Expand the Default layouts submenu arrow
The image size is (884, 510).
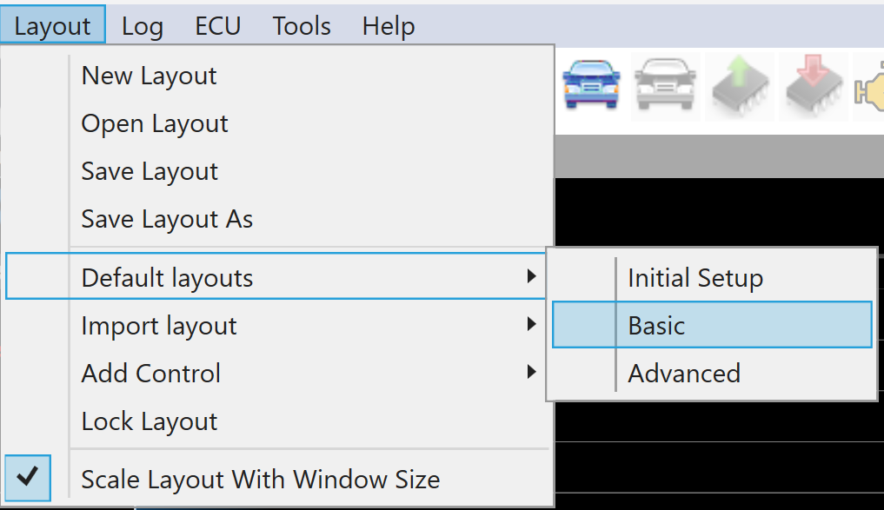click(x=531, y=277)
